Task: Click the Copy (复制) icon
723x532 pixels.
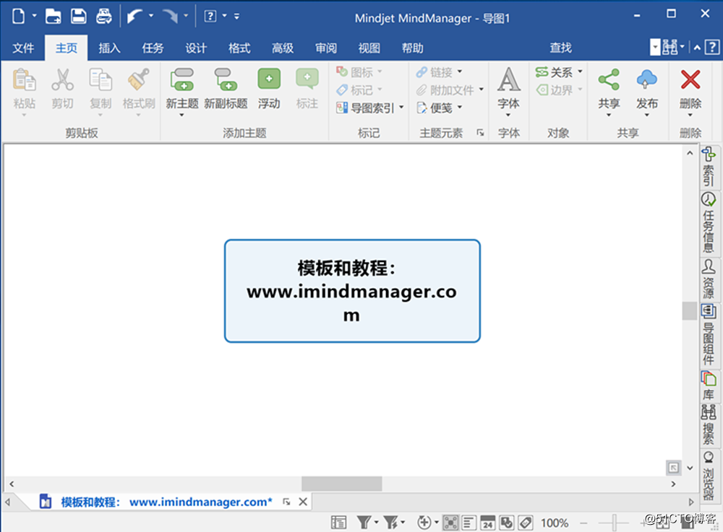Action: (100, 80)
